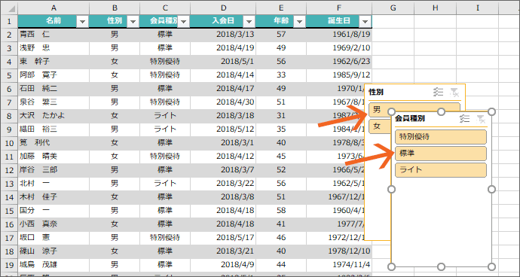Select 特別優待 in the 会員種別 slicer
The width and height of the screenshot is (520, 277).
441,137
